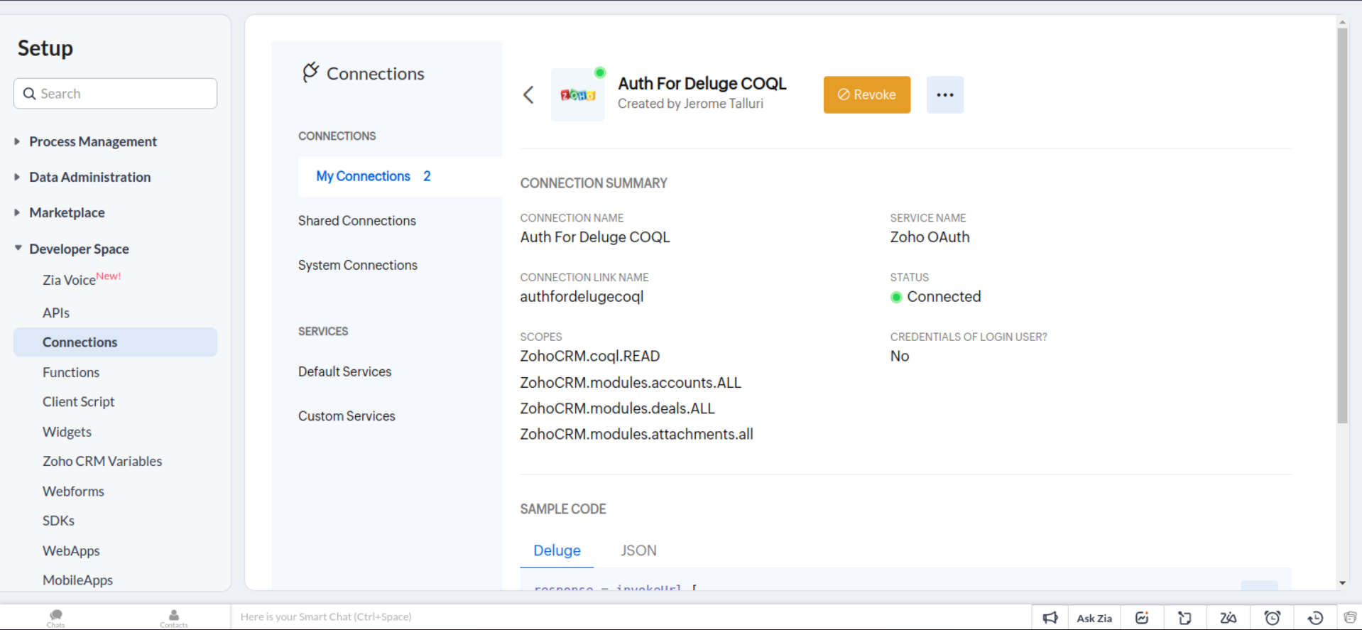Click the magnifier icon in the Setup search
Screen dimensions: 1362x630
29,94
